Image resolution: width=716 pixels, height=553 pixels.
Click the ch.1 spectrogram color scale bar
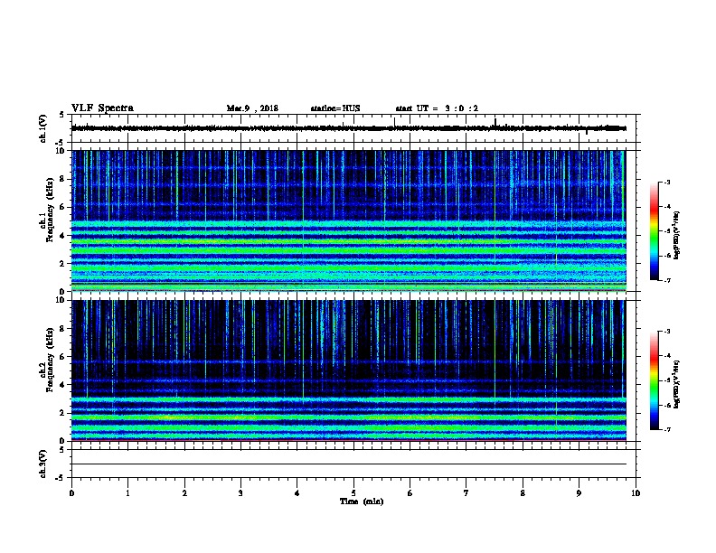[655, 231]
